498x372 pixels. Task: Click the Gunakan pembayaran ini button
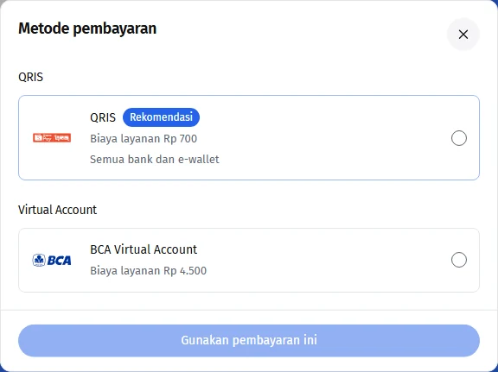pyautogui.click(x=249, y=340)
